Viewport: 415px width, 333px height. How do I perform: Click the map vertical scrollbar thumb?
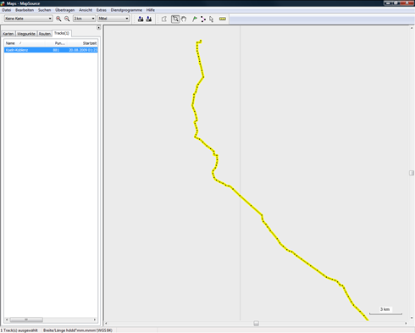(412, 173)
